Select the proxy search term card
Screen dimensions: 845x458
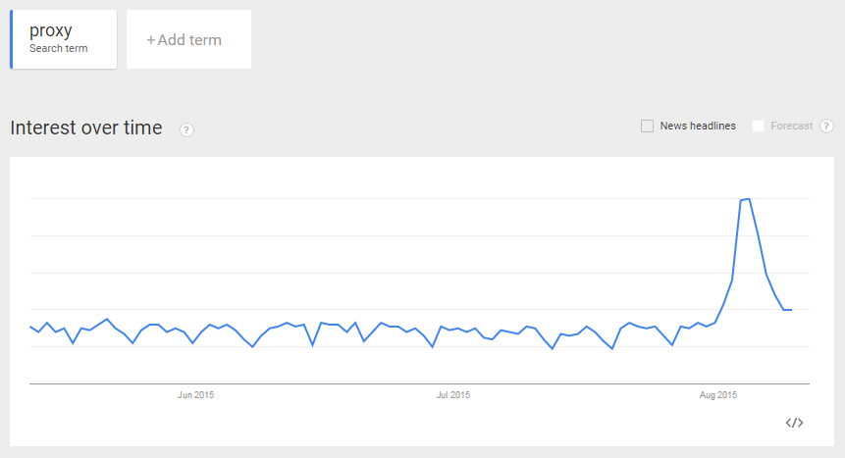pos(65,39)
